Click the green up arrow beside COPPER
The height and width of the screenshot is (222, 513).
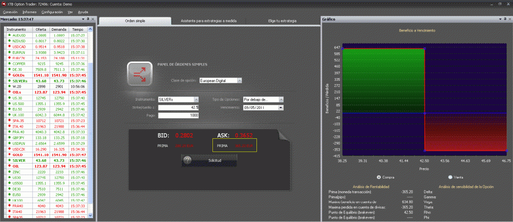point(9,63)
